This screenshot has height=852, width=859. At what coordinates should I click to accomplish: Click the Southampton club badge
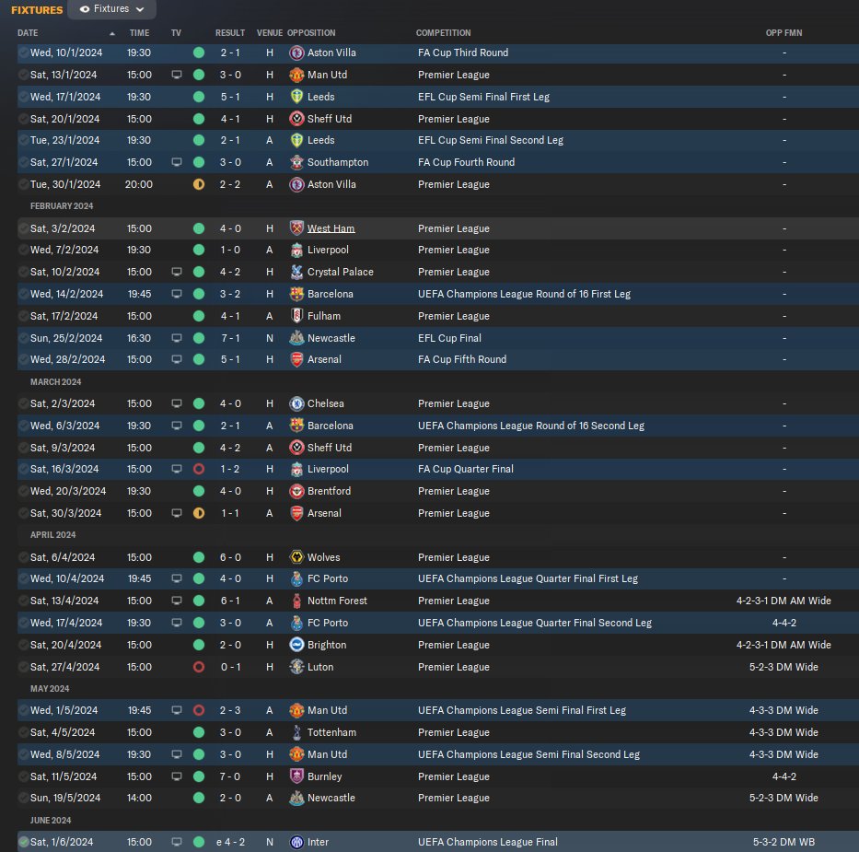[296, 162]
